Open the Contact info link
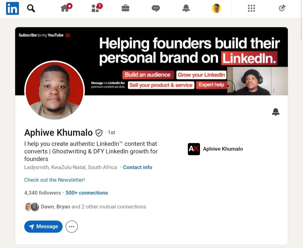 [138, 167]
